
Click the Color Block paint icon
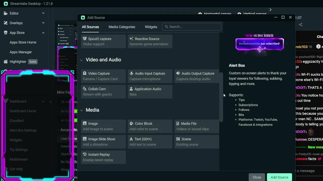[131, 123]
